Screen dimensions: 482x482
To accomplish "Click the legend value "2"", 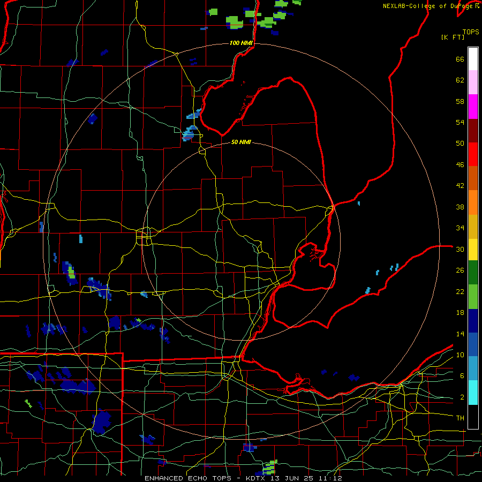I will (462, 397).
